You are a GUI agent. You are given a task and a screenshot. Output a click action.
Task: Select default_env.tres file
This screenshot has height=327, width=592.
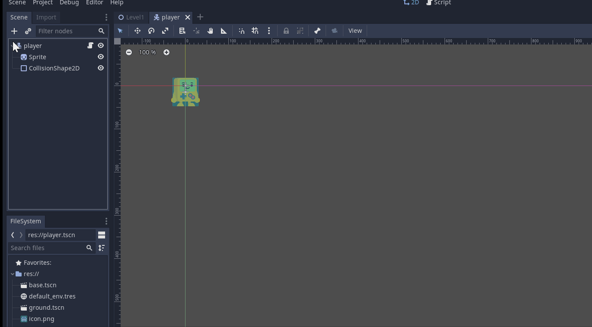tap(52, 296)
